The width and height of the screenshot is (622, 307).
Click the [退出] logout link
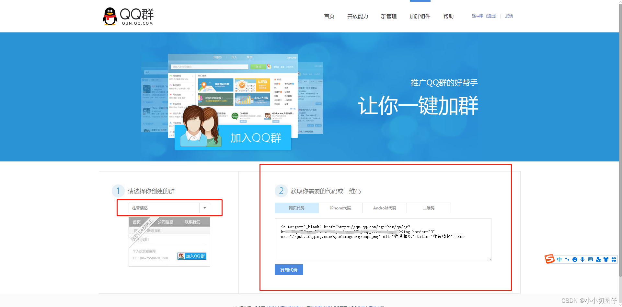(491, 16)
